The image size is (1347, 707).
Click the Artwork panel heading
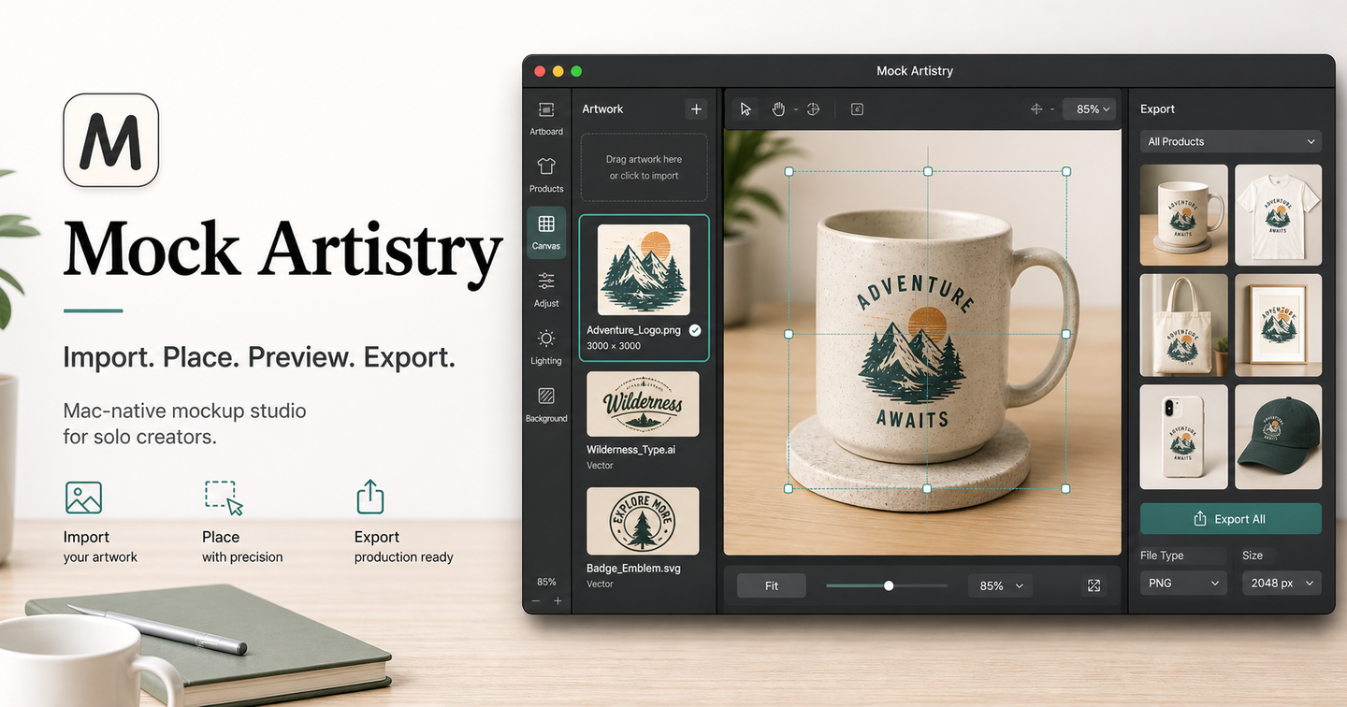tap(602, 109)
